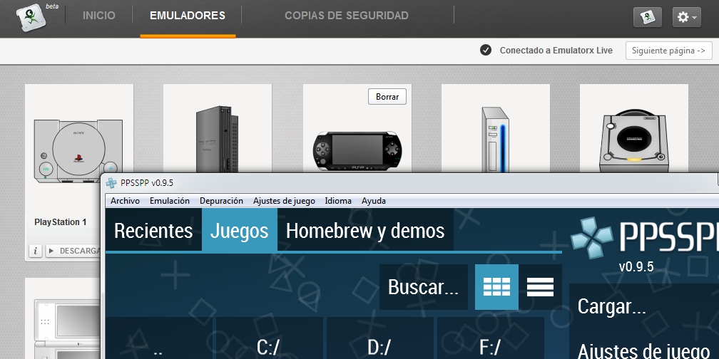Click the connected checkmark status icon
This screenshot has height=359, width=719.
coord(486,51)
